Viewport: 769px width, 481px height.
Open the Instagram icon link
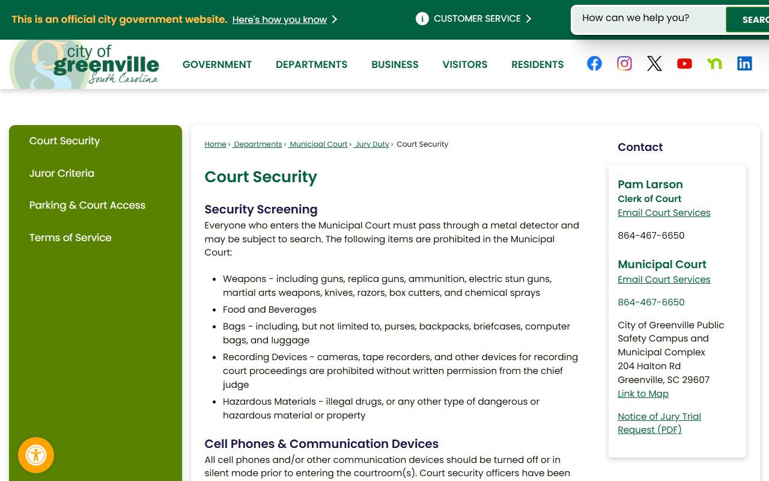(x=624, y=63)
